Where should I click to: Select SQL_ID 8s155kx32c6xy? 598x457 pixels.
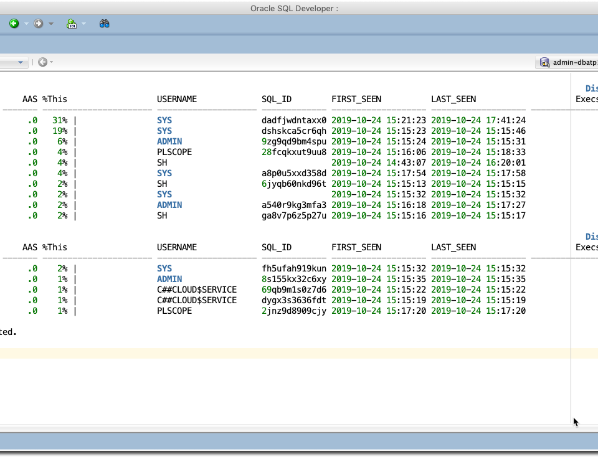click(x=293, y=279)
